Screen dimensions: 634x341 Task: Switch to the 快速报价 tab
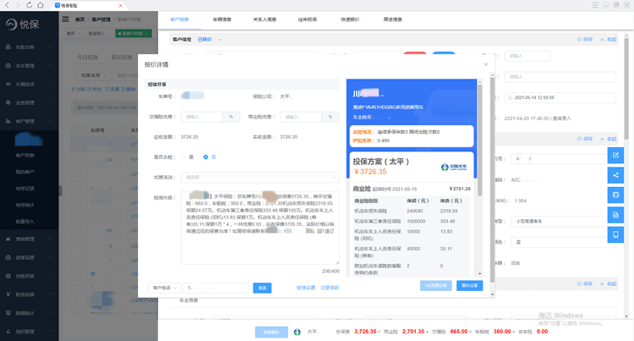point(350,19)
